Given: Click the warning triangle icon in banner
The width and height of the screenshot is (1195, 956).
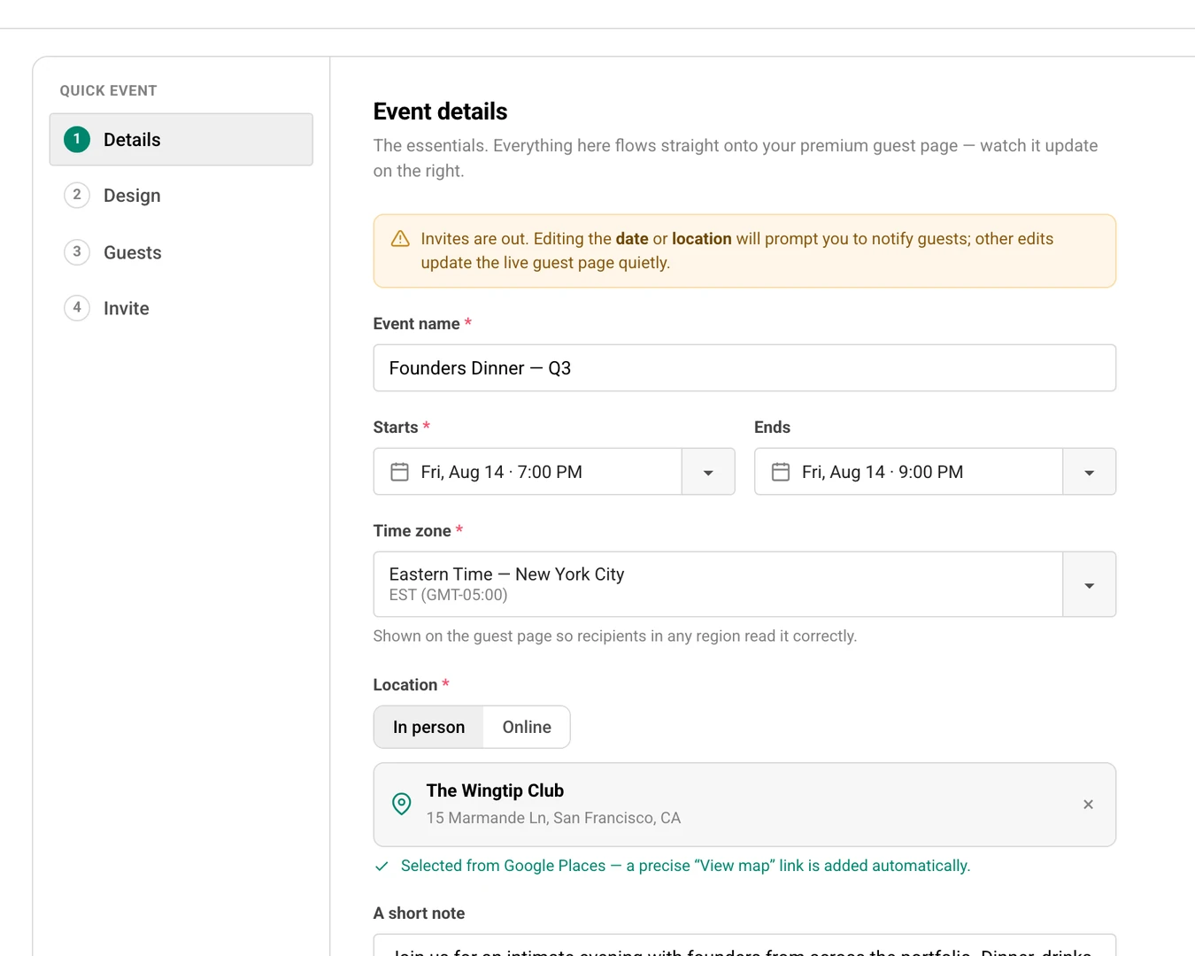Looking at the screenshot, I should [400, 239].
